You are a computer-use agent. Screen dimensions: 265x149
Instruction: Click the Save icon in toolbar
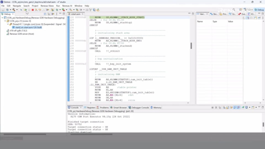pyautogui.click(x=2, y=10)
